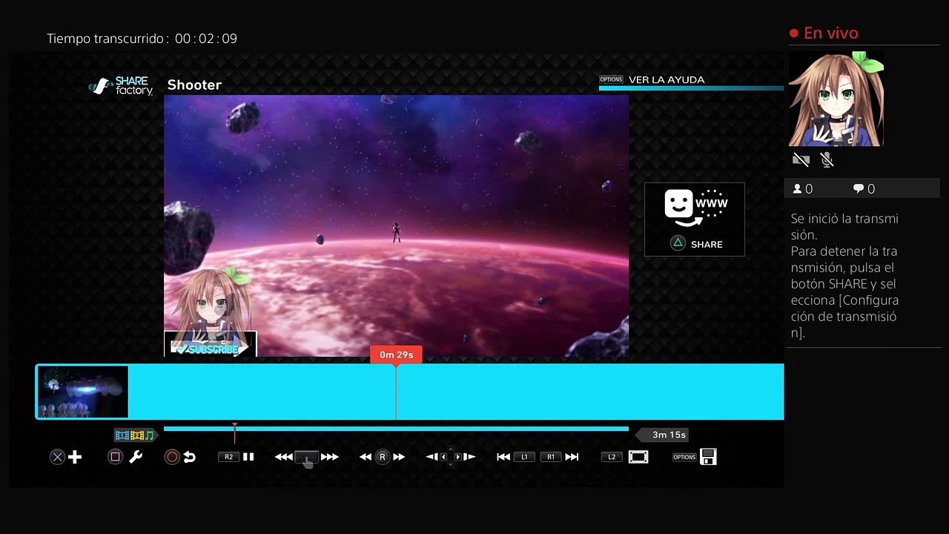Click the plus icon to add a clip
The width and height of the screenshot is (949, 534).
coord(75,457)
